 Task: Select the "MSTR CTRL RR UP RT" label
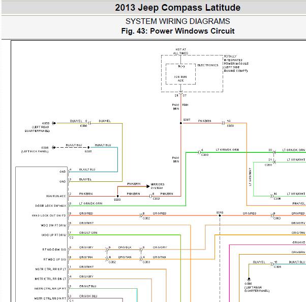pyautogui.click(x=50, y=289)
